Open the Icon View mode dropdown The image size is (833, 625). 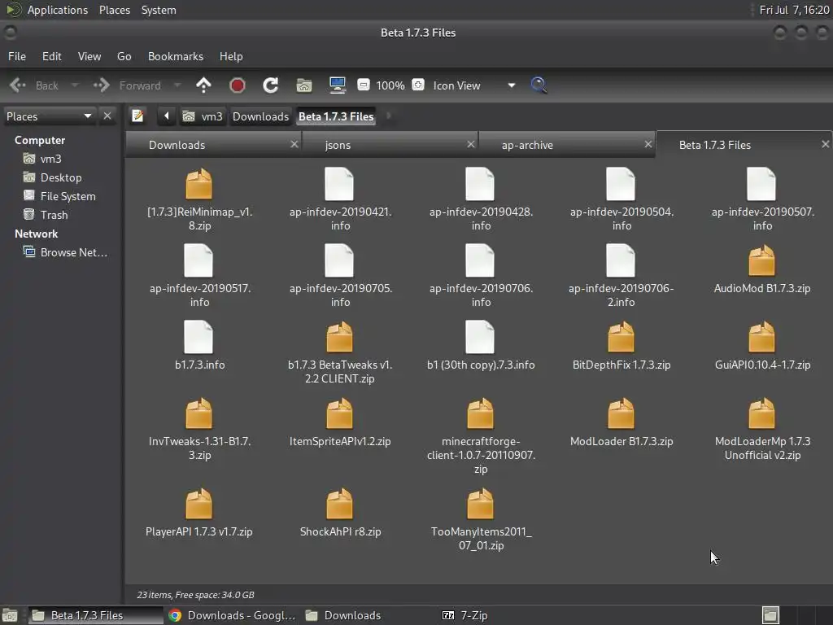click(x=474, y=85)
